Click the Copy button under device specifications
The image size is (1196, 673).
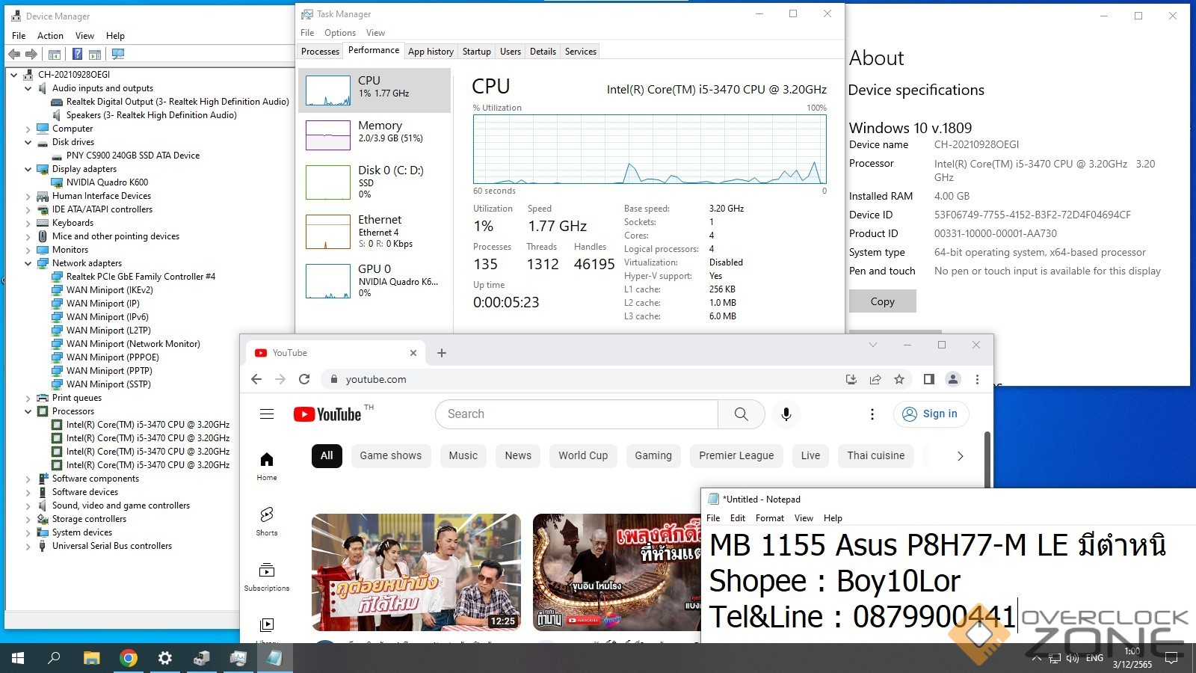(882, 301)
